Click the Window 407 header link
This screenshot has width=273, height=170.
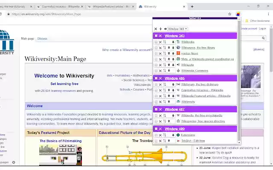tap(174, 109)
